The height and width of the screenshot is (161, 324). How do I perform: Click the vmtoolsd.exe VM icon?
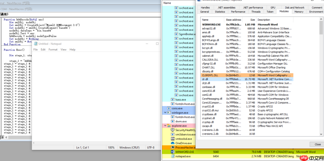tap(172, 139)
